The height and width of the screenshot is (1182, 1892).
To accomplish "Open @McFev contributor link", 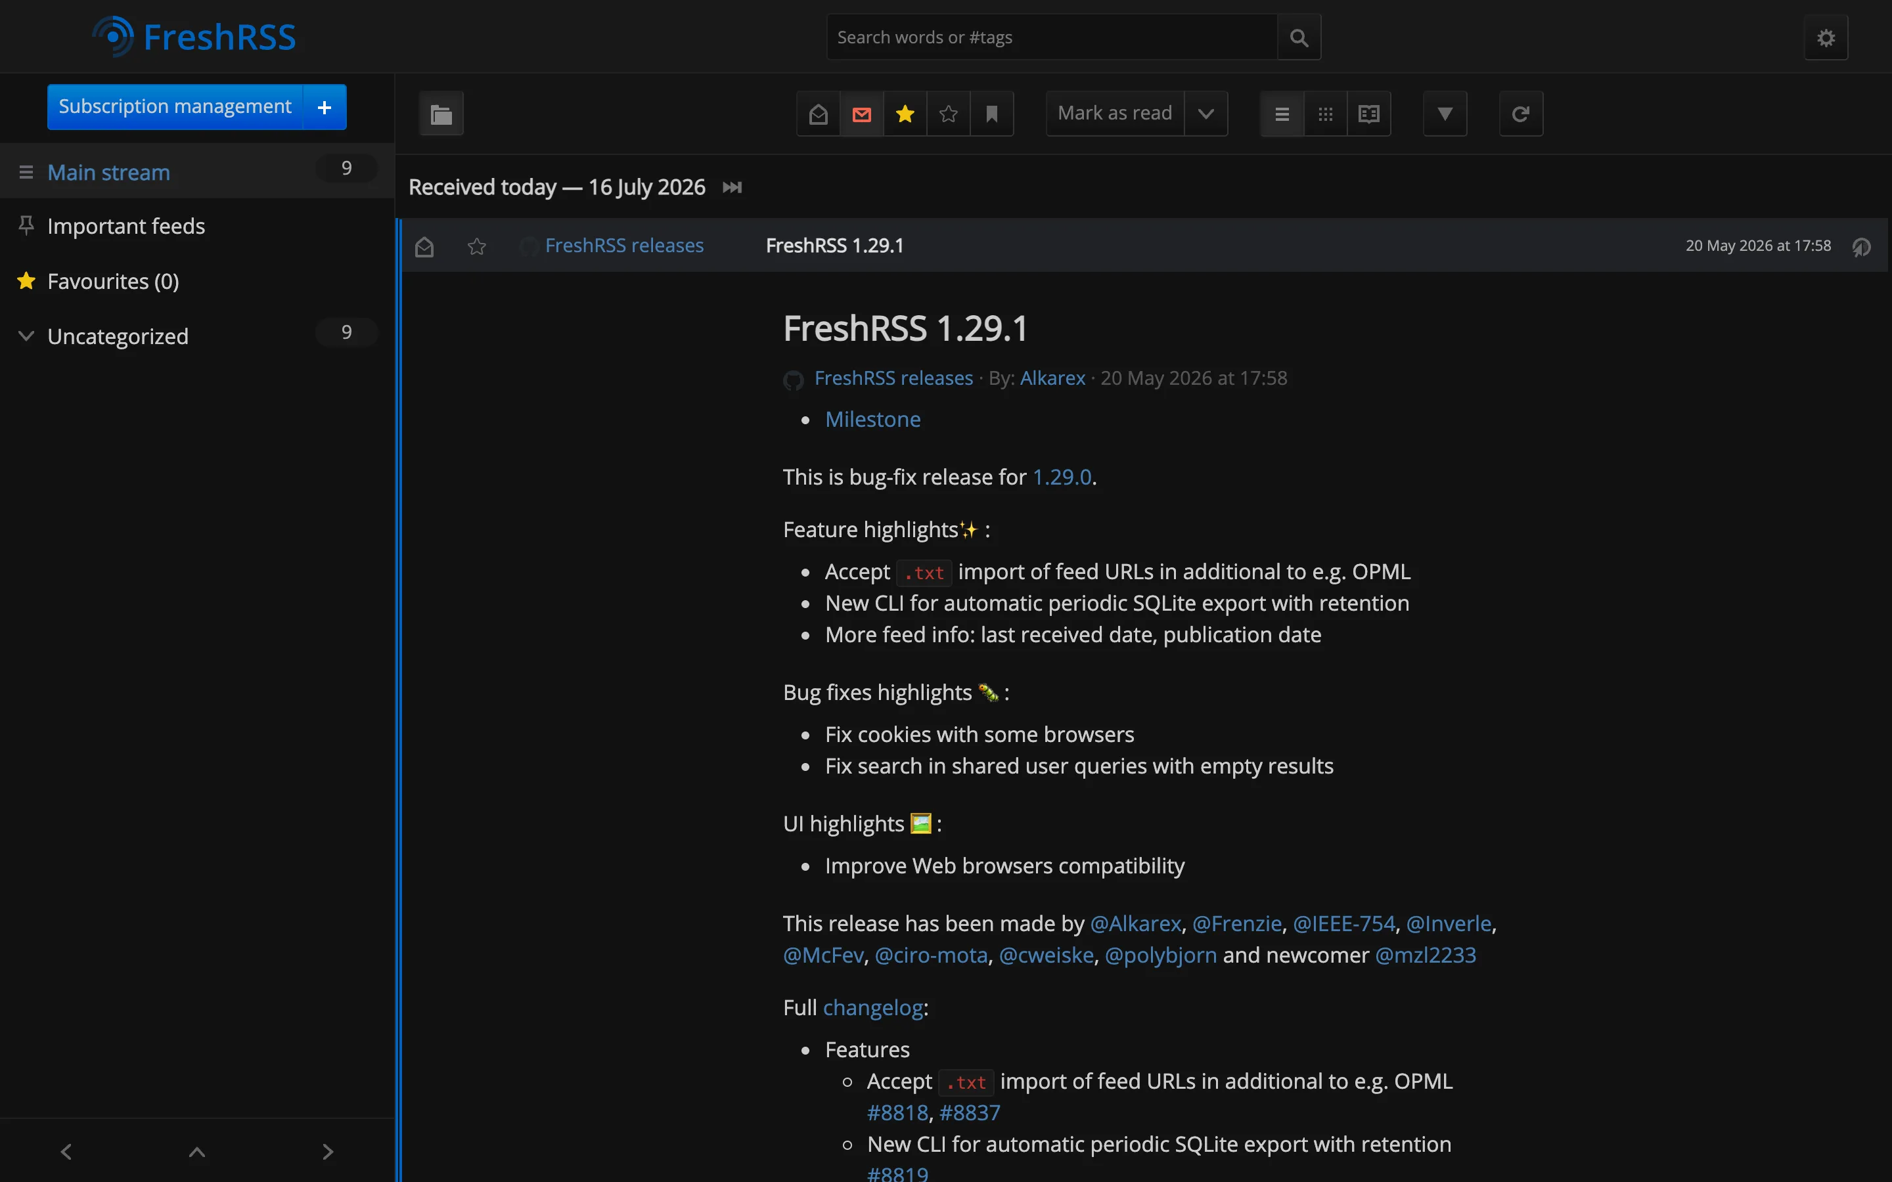I will [823, 955].
